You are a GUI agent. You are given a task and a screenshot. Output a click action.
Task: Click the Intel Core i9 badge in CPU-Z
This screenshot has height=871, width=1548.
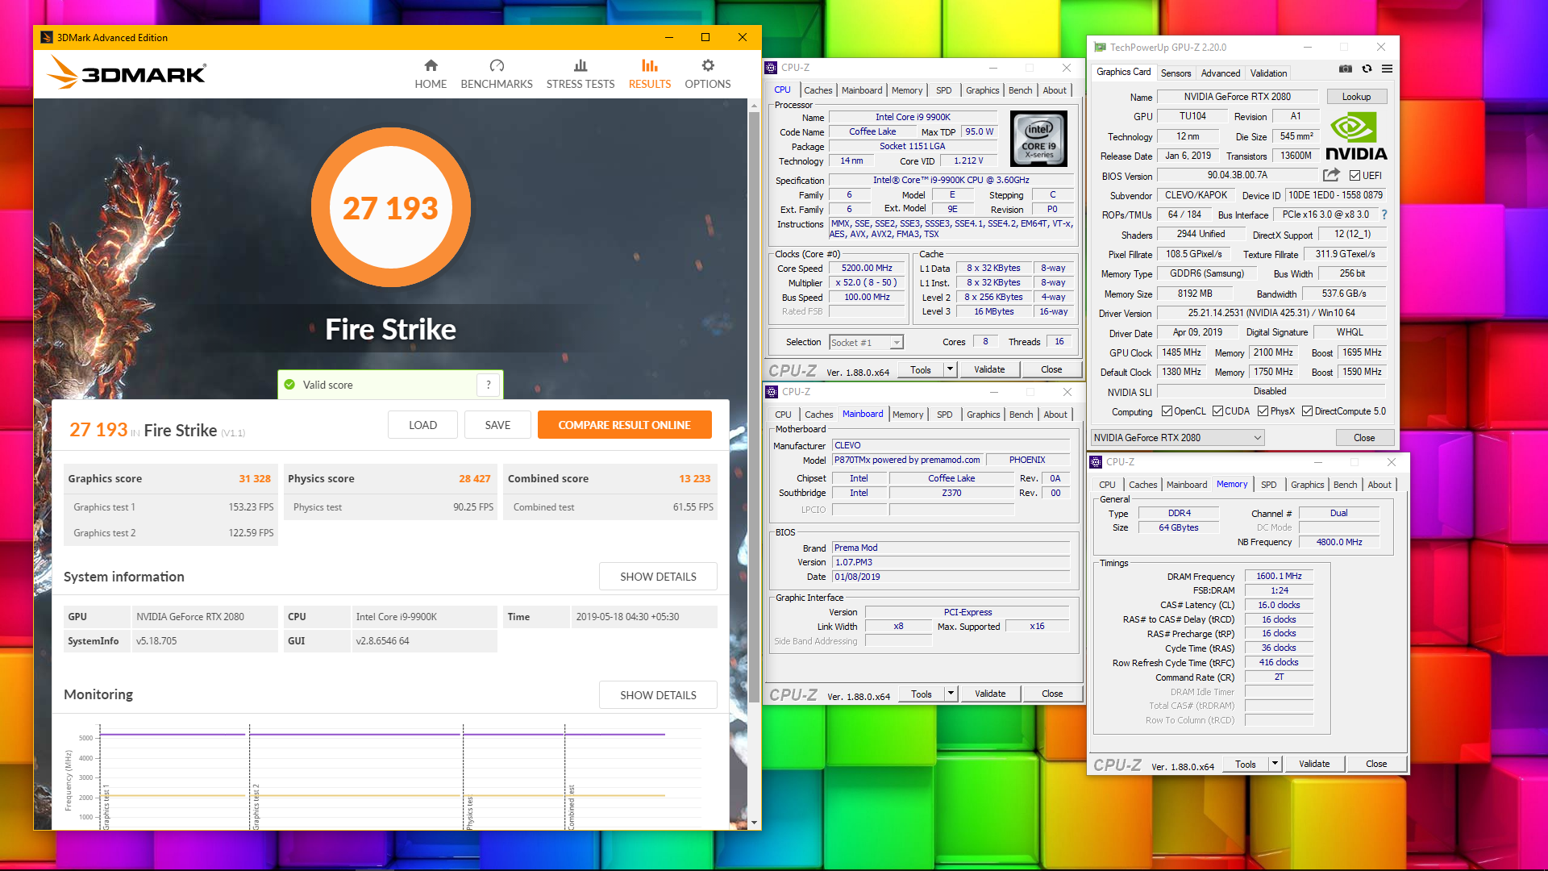(x=1038, y=139)
